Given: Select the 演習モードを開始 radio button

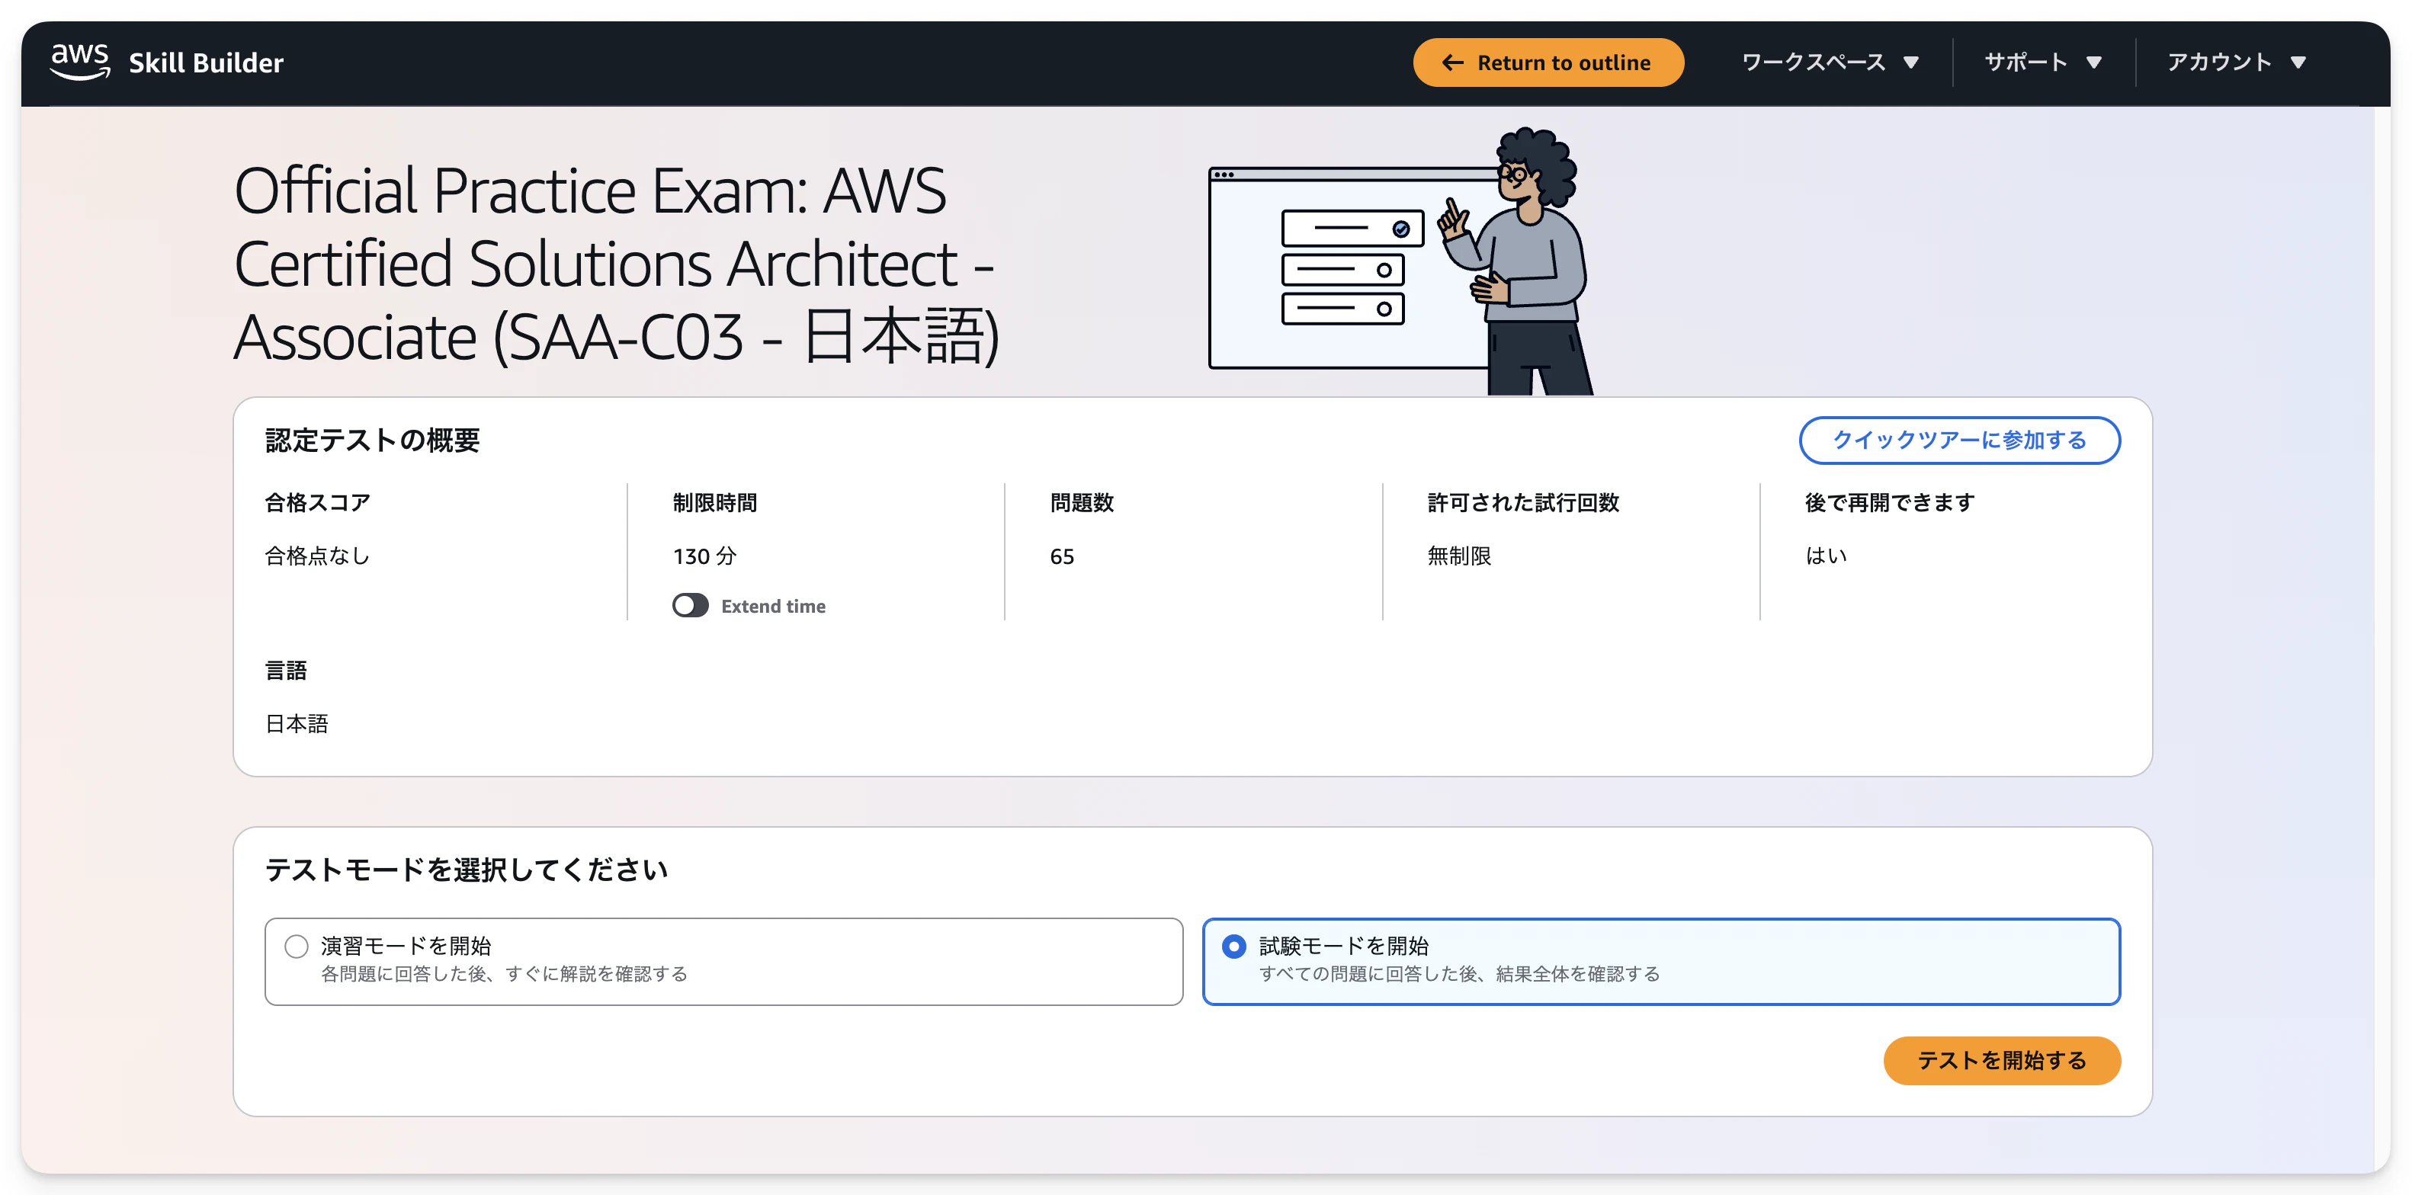Looking at the screenshot, I should click(296, 946).
